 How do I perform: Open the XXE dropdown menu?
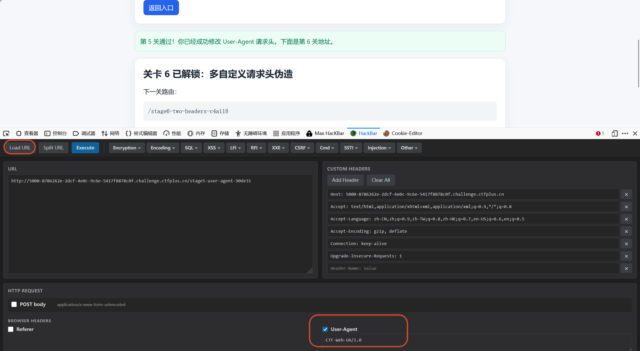point(278,148)
